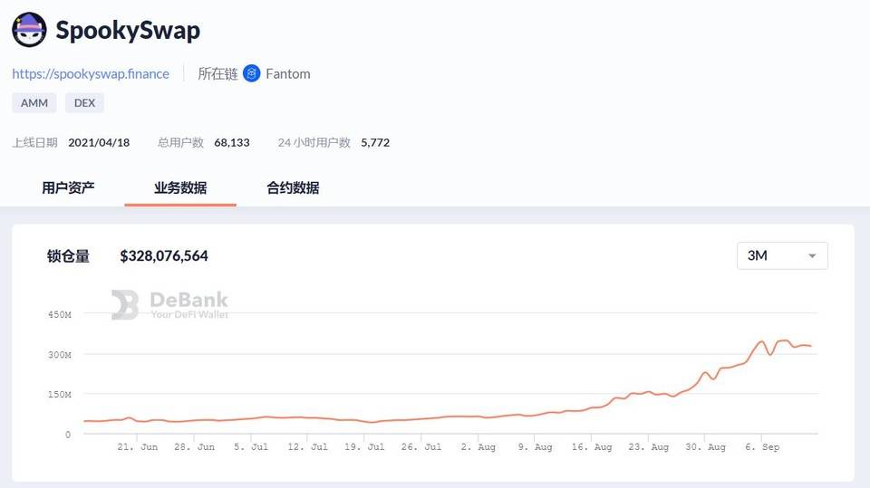
Task: Open the 3M time range dropdown
Action: click(782, 255)
